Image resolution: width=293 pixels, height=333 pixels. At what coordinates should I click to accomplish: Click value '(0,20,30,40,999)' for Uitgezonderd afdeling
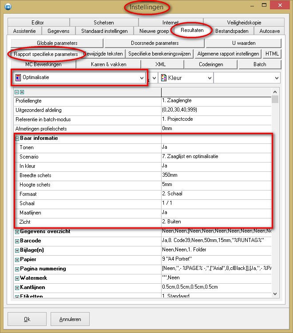coord(180,110)
